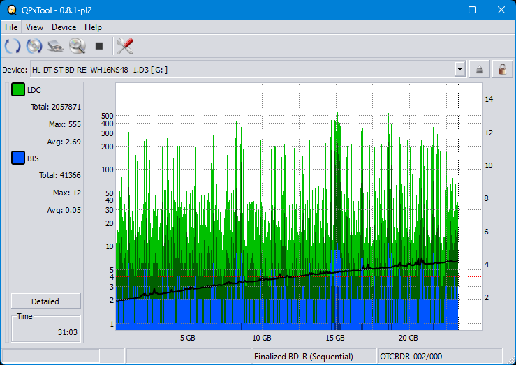Open the File menu
516x365 pixels.
pos(11,27)
